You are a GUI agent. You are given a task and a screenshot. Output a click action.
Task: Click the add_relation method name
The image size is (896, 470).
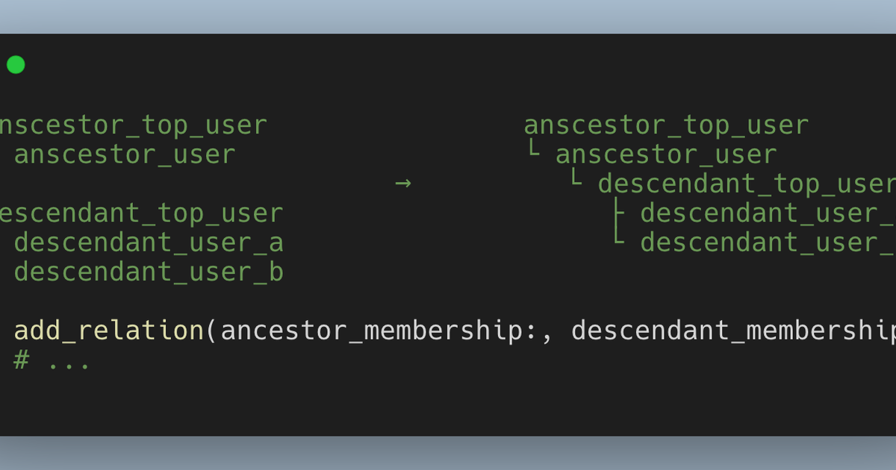[x=109, y=330]
